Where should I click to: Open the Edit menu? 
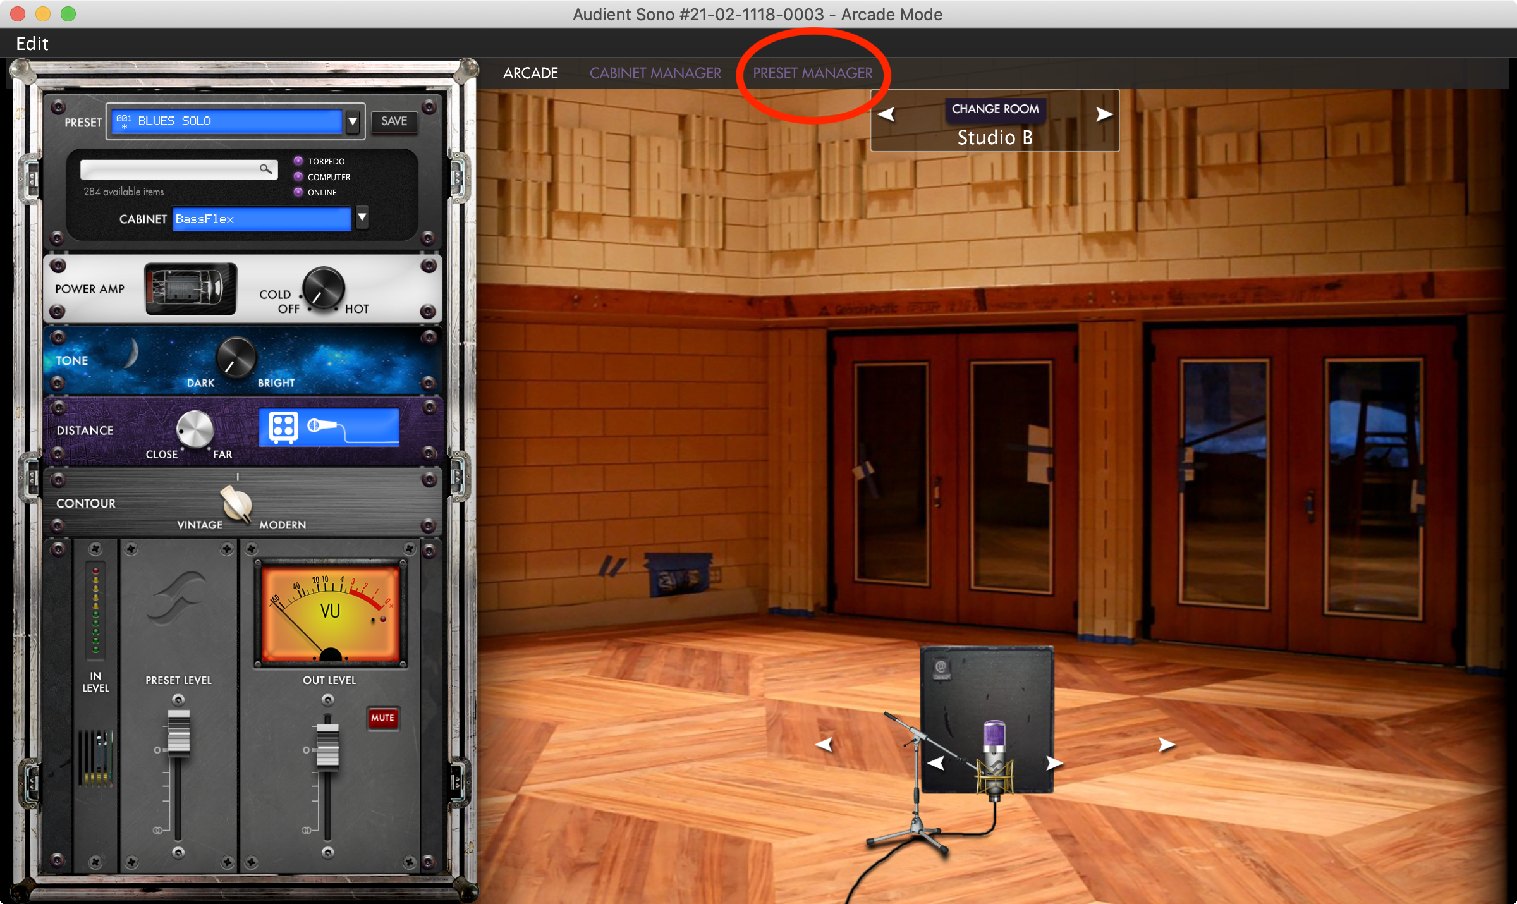tap(32, 44)
